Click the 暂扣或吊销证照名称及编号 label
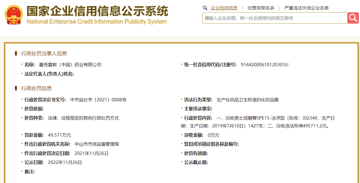This screenshot has width=360, height=183. [x=212, y=144]
